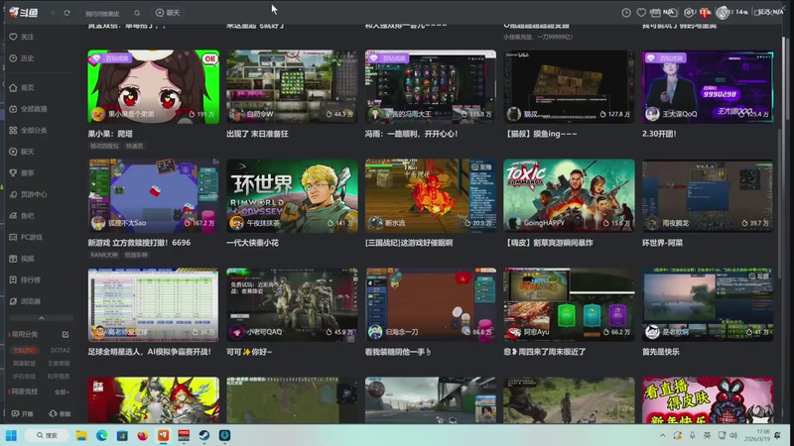
Task: Click the 绝地车神 tag under 狐狸不太Sao stream
Action: pyautogui.click(x=136, y=255)
